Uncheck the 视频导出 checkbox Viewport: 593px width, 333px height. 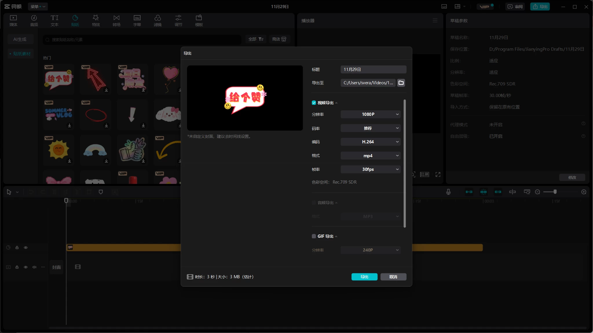pyautogui.click(x=314, y=103)
